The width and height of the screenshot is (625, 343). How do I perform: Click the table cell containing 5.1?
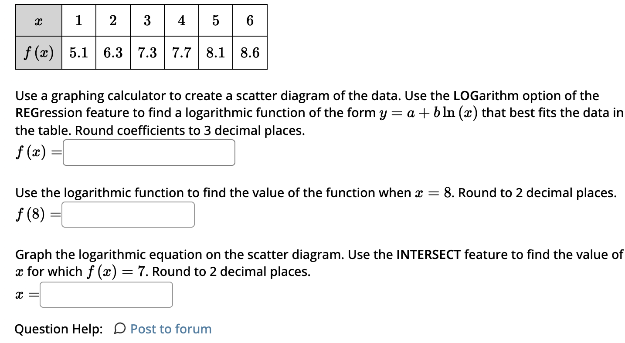coord(78,53)
